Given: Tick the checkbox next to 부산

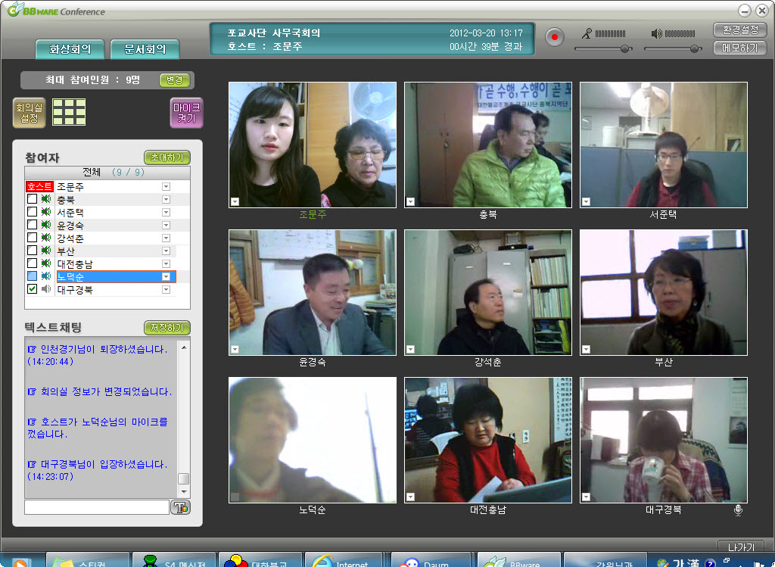Looking at the screenshot, I should pyautogui.click(x=33, y=251).
